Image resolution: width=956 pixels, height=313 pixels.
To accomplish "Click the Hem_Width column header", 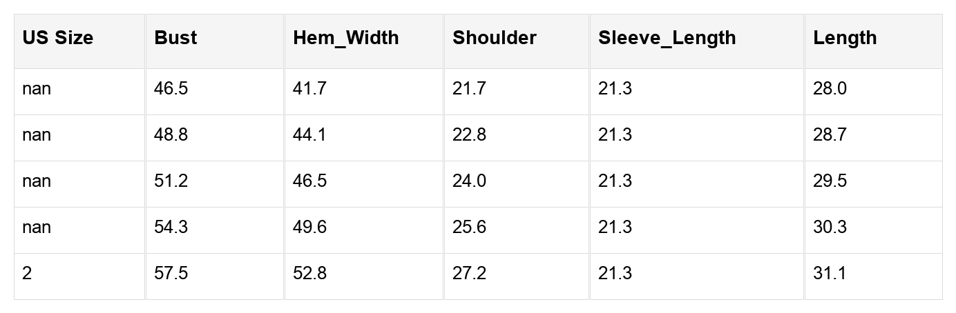I will point(345,38).
